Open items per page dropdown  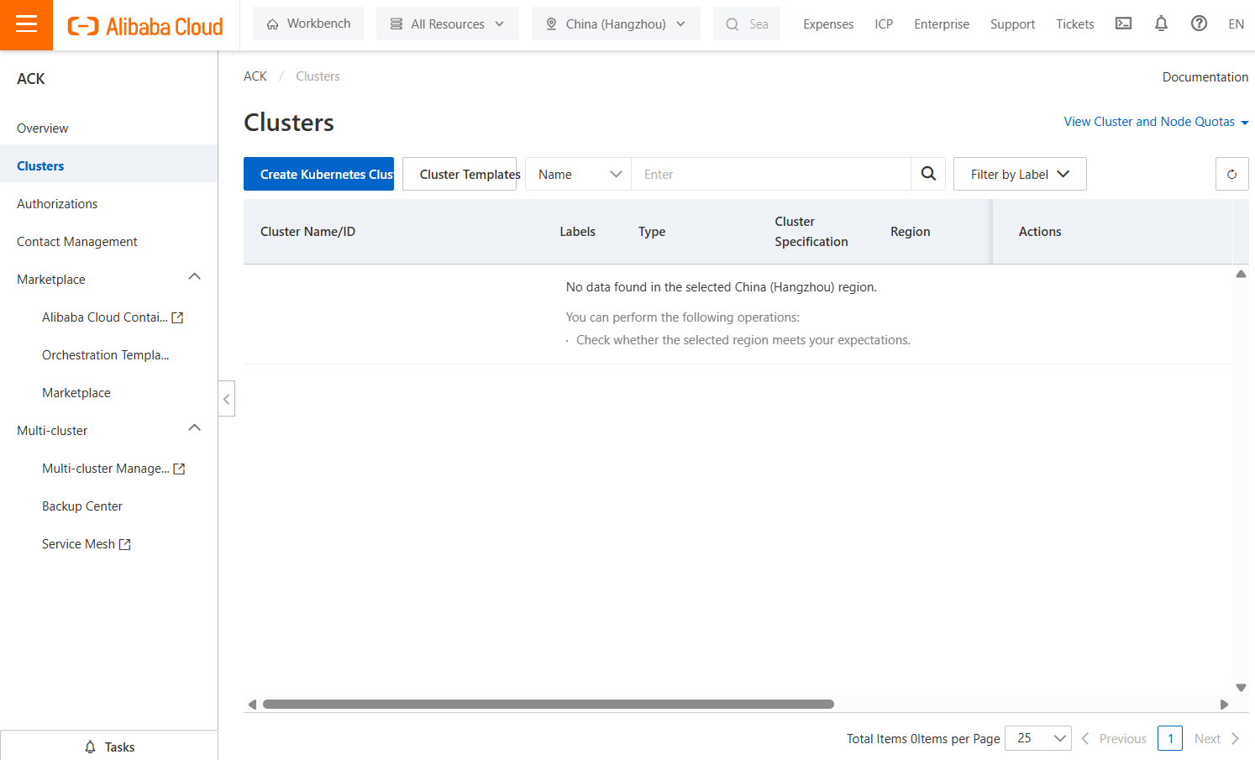coord(1038,738)
